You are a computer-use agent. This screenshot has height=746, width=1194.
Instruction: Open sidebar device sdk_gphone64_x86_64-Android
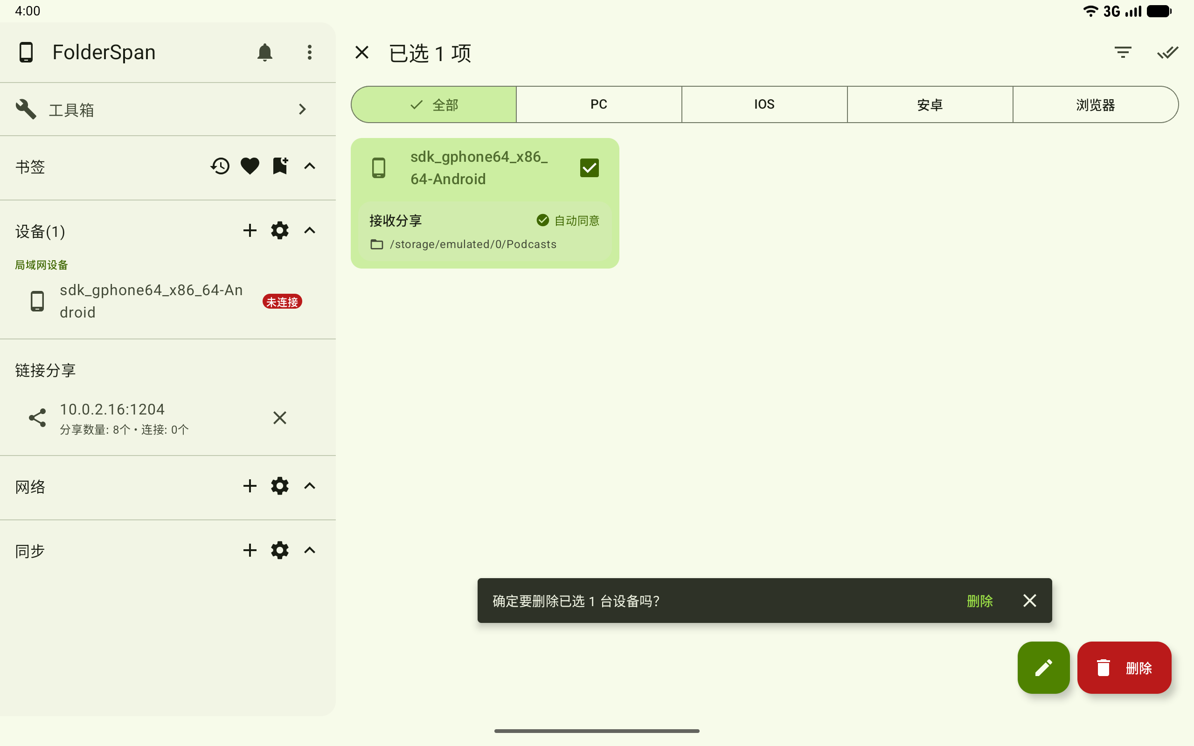pos(168,301)
